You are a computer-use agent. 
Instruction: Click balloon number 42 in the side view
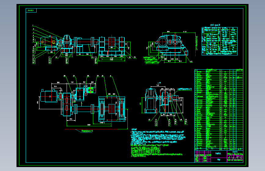click(x=191, y=61)
